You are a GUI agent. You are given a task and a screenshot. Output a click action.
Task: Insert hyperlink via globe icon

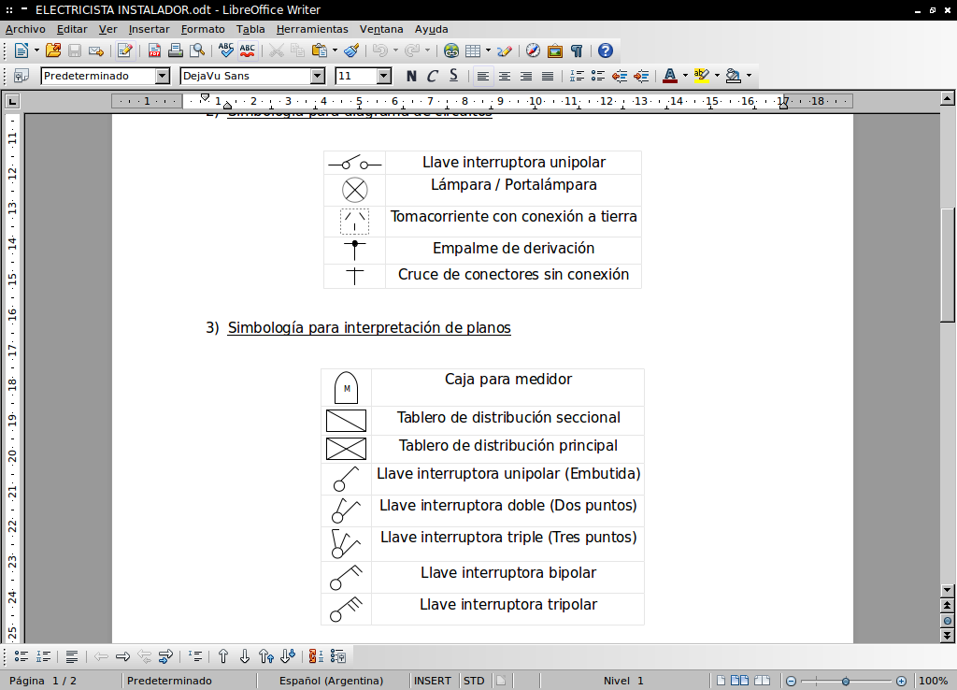pos(451,50)
